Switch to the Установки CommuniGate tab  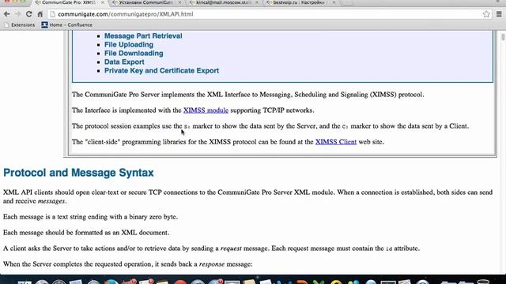point(145,2)
